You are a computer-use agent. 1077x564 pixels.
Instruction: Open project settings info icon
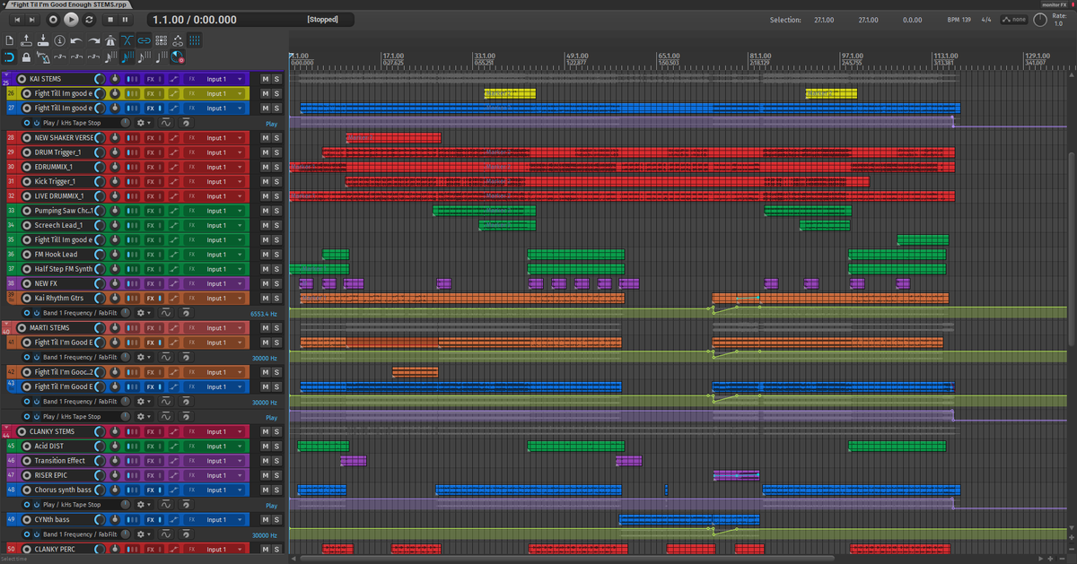point(59,40)
